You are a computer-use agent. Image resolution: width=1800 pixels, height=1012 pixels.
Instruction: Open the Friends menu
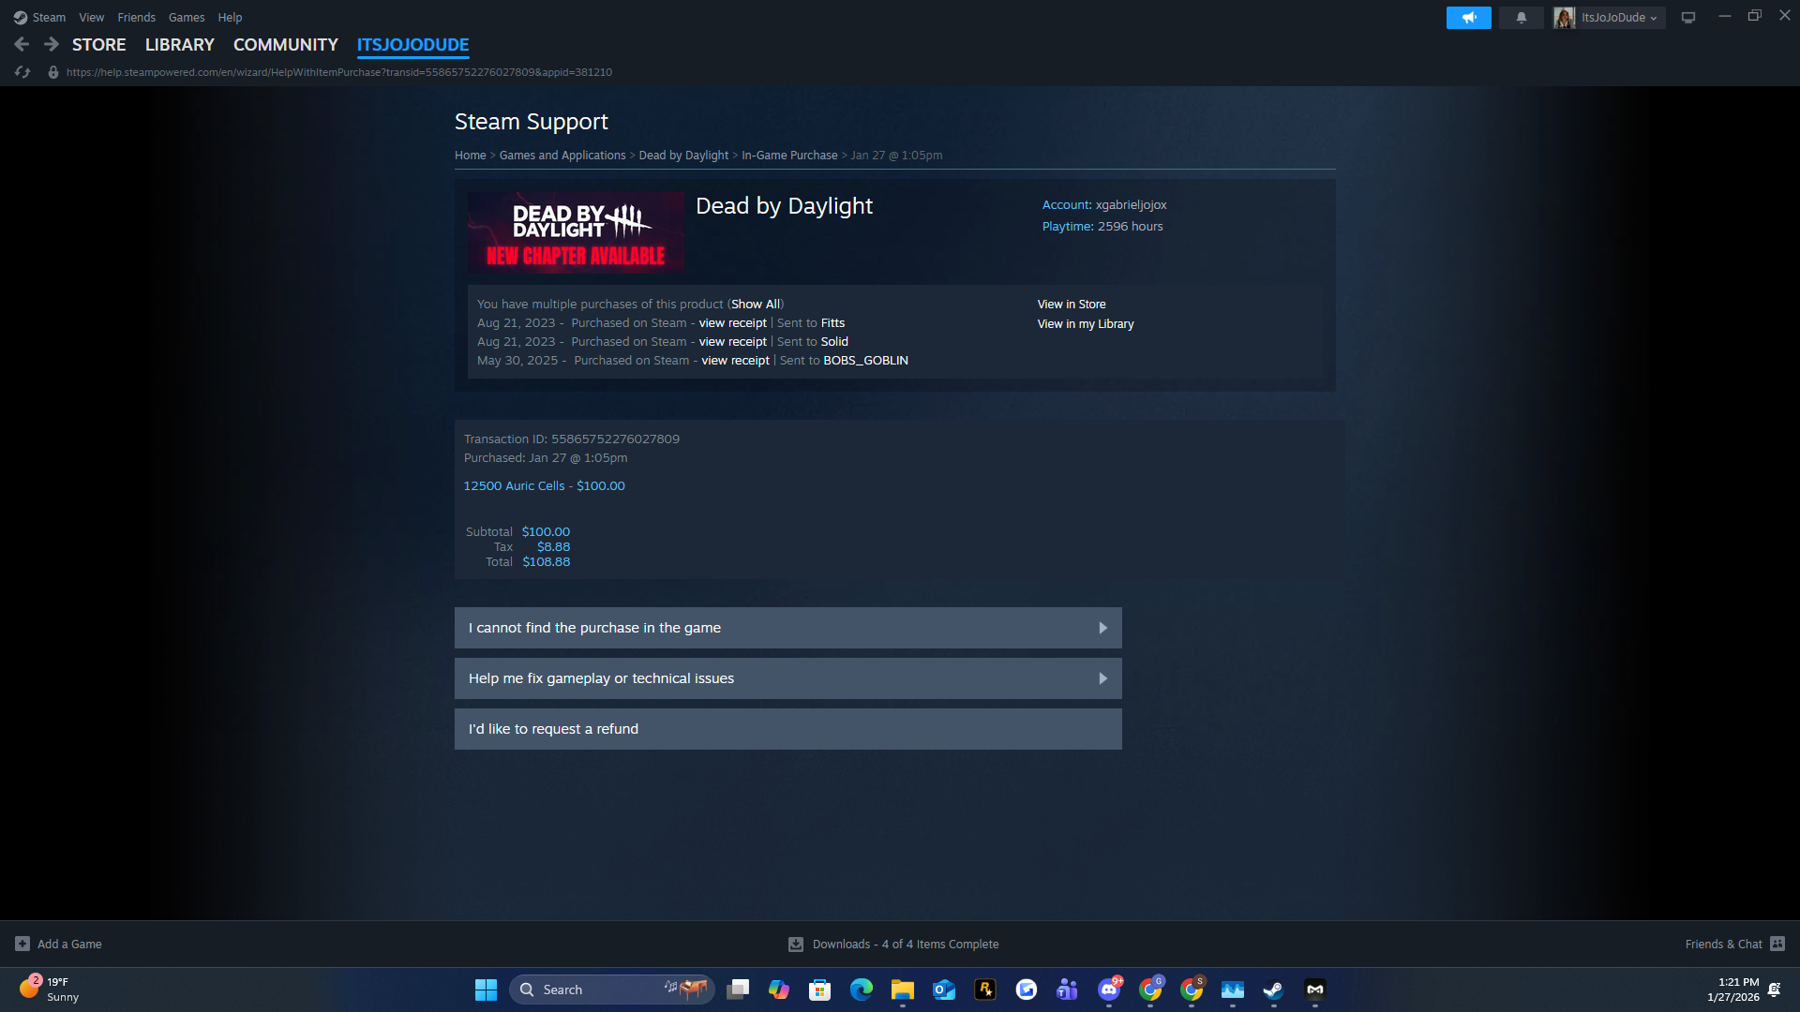pos(137,18)
